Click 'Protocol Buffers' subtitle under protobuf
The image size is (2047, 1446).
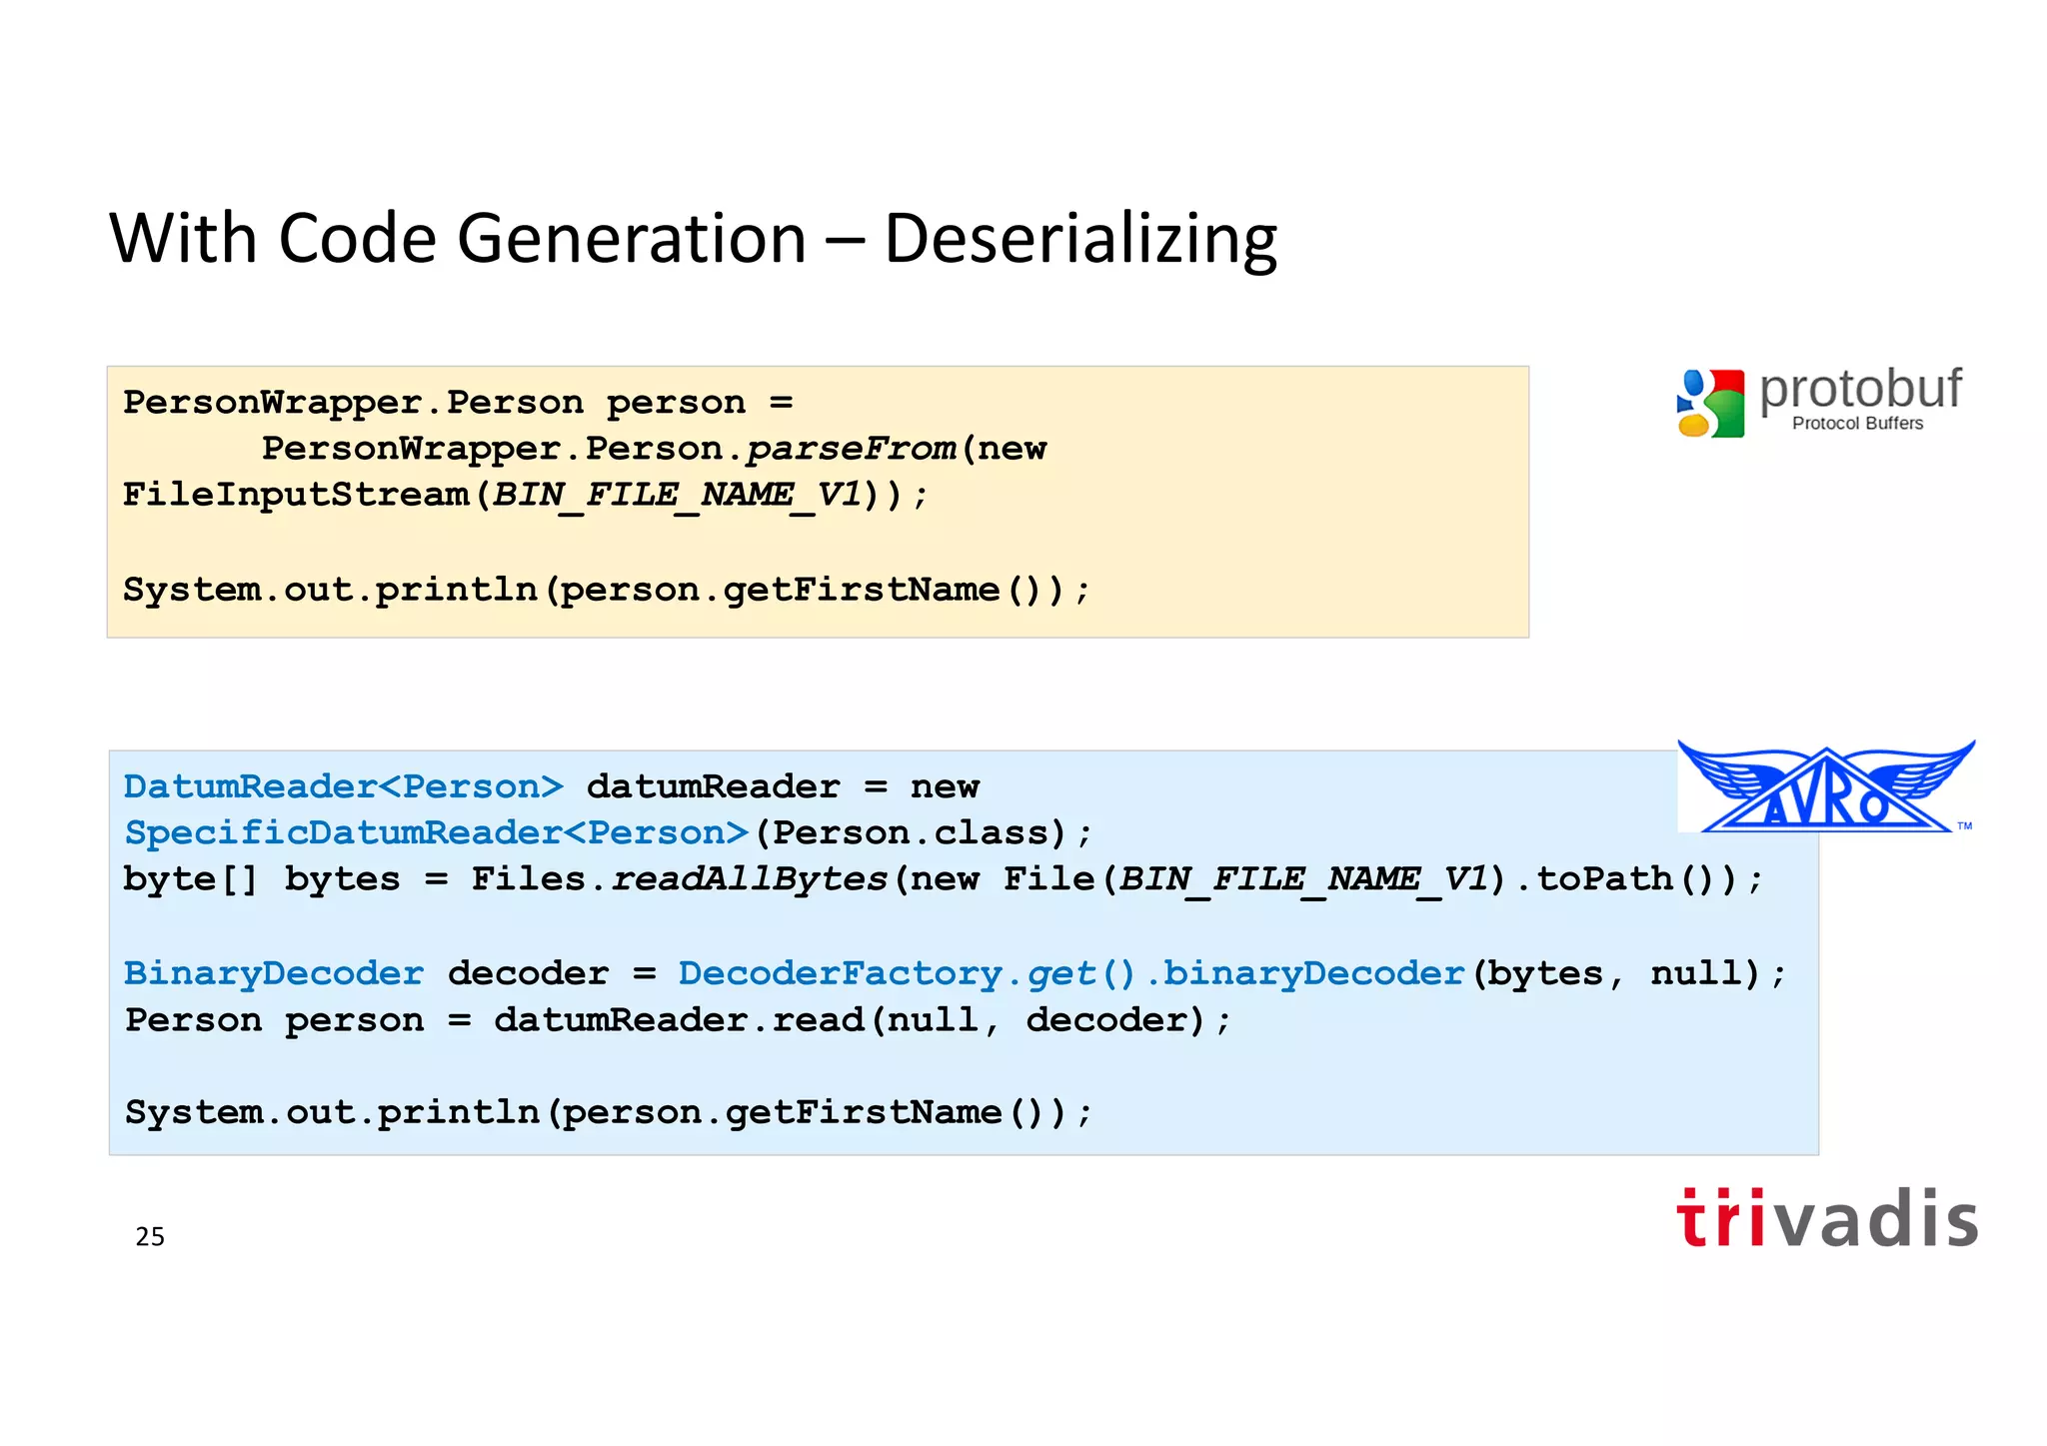[1857, 424]
